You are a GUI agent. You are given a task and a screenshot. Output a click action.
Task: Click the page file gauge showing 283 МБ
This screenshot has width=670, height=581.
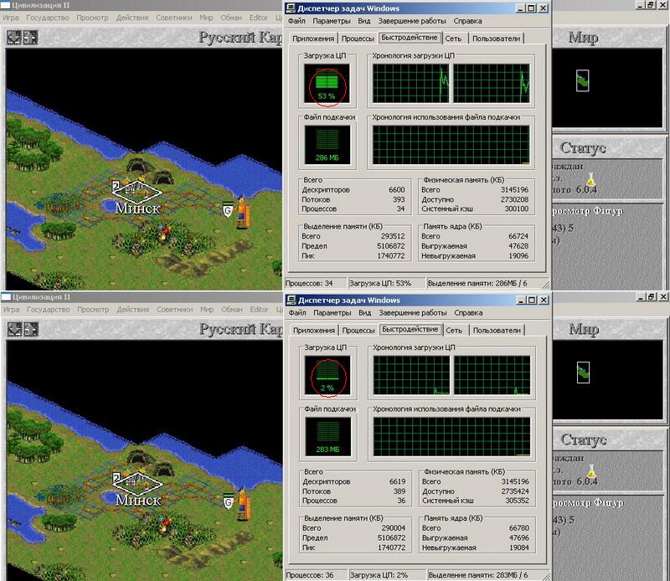coord(327,437)
